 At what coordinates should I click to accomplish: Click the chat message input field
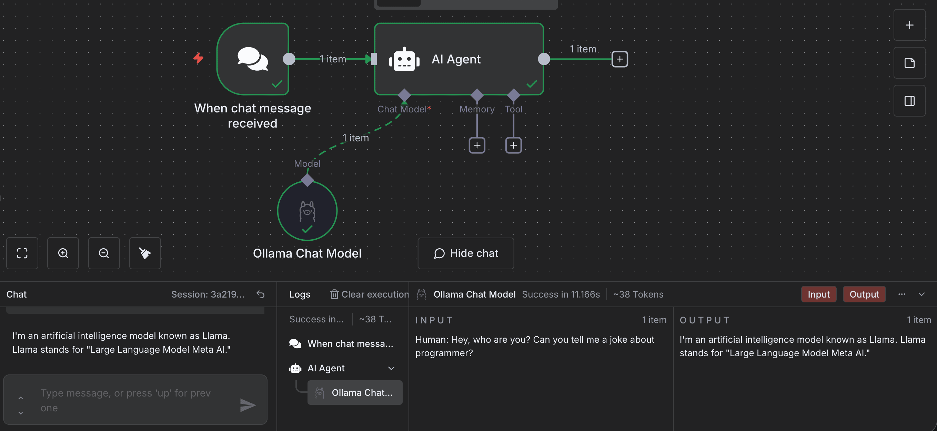pos(134,400)
